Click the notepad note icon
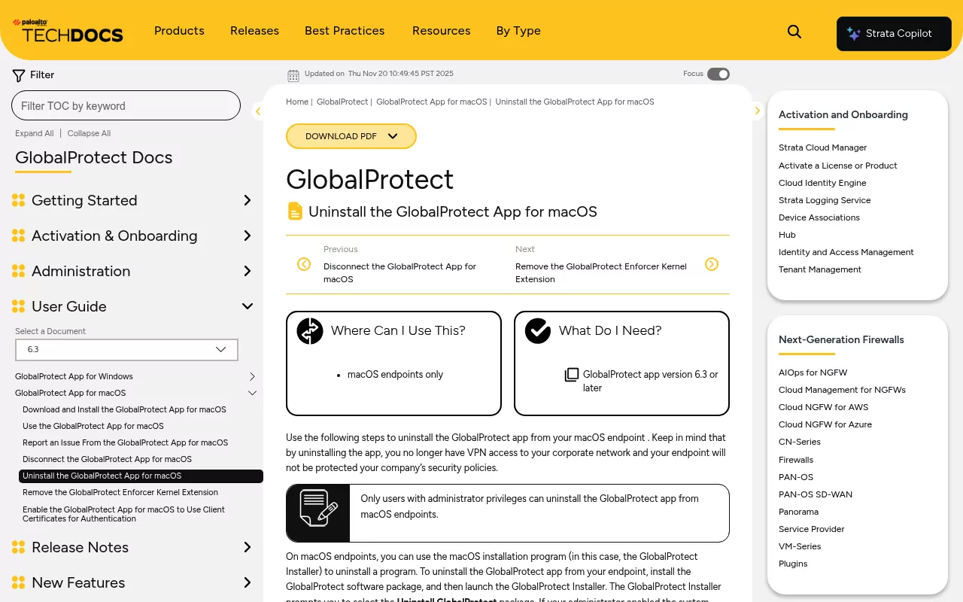The width and height of the screenshot is (963, 602). 318,508
